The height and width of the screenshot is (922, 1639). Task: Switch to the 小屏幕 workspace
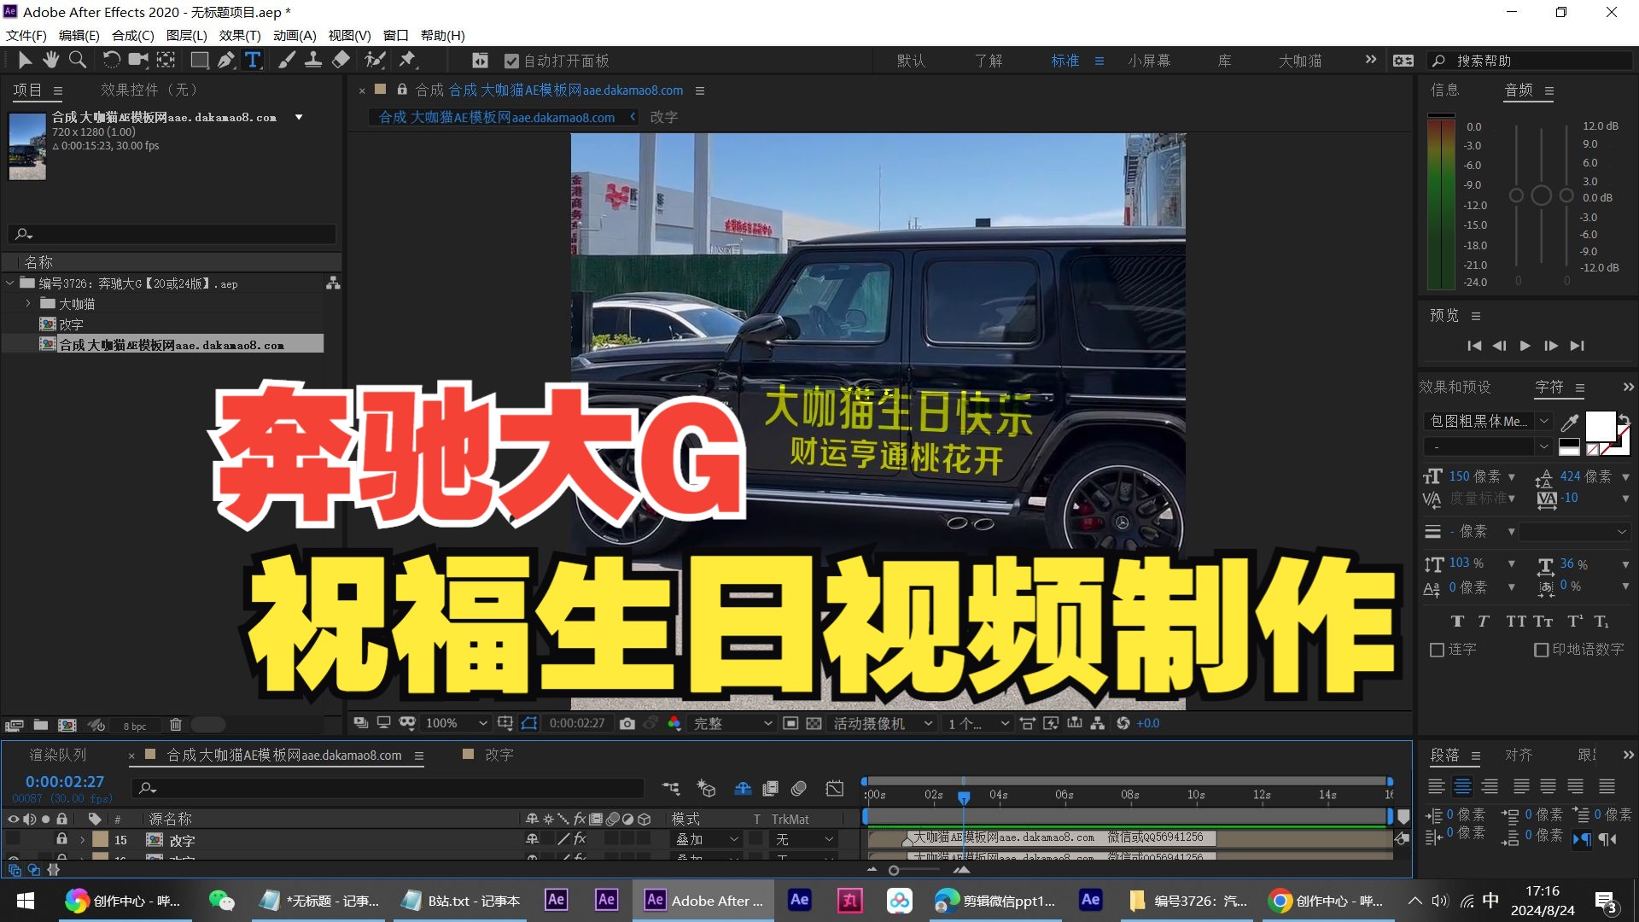point(1149,61)
